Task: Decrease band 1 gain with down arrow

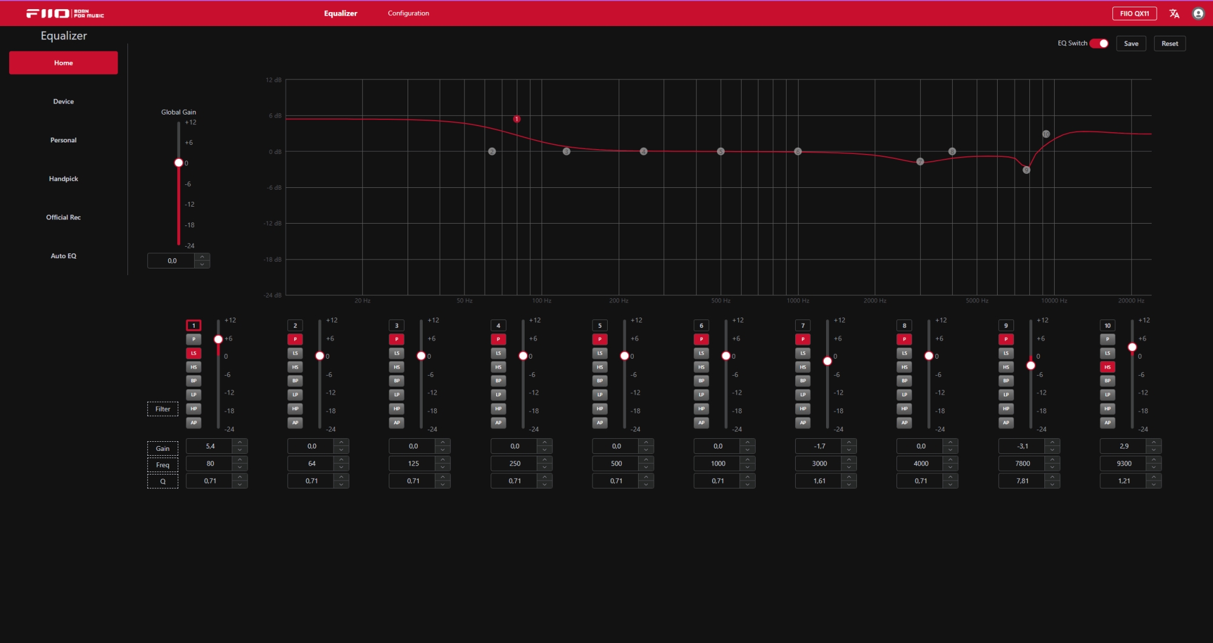Action: [x=240, y=450]
